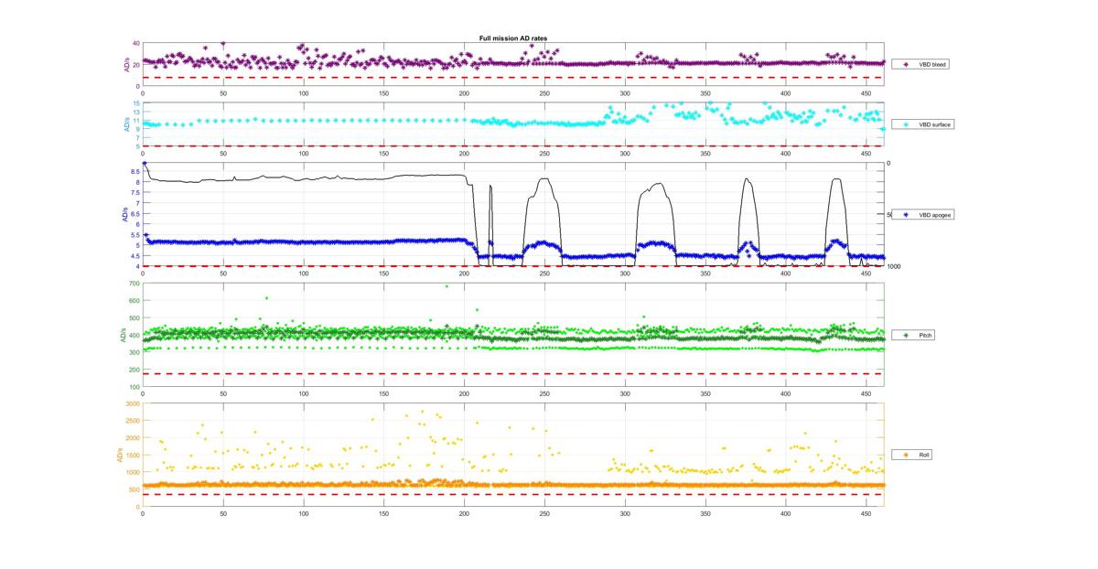
Task: Click the 'Full mission AD rates' title
Action: click(513, 38)
